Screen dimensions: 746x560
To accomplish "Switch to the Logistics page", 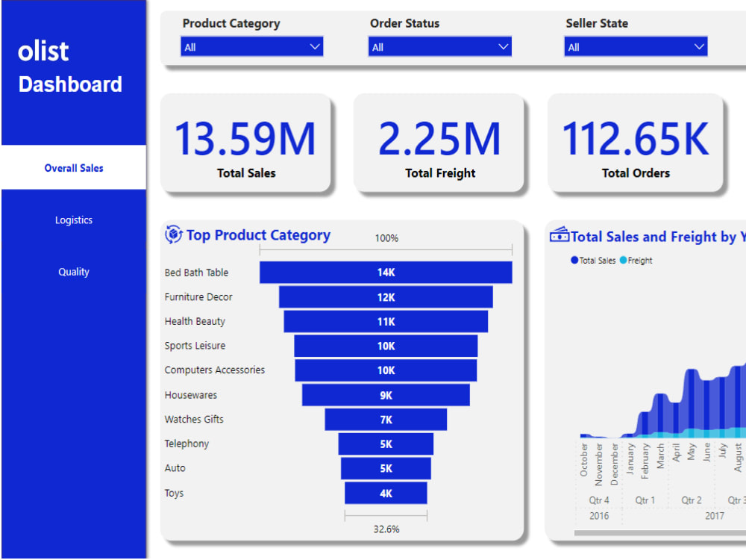I will [73, 220].
